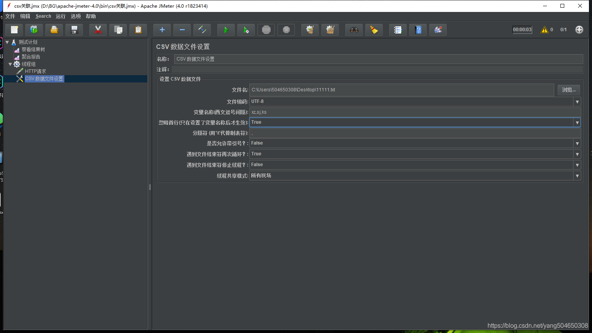Image resolution: width=592 pixels, height=333 pixels.
Task: Select CSV 数据文件设置 in the tree
Action: pyautogui.click(x=44, y=79)
